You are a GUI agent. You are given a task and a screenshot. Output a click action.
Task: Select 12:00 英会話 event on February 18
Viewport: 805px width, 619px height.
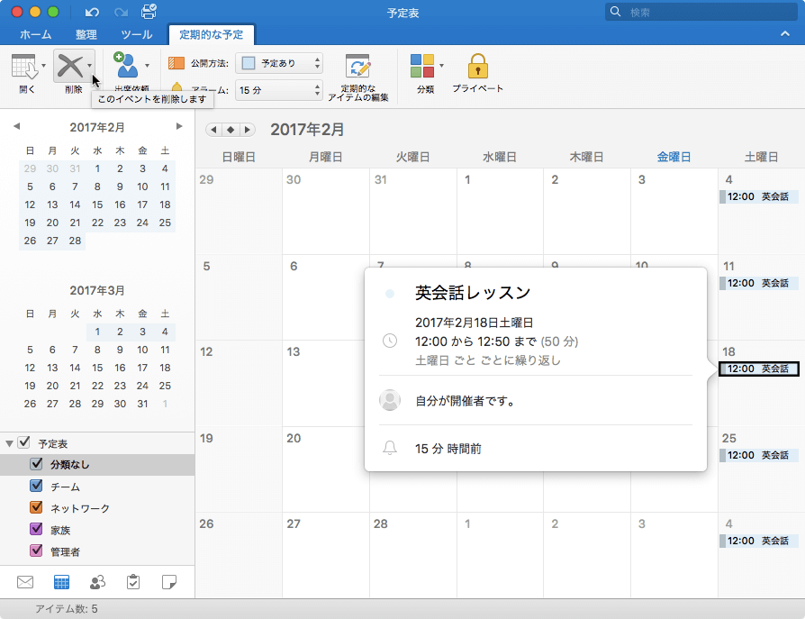tap(759, 369)
